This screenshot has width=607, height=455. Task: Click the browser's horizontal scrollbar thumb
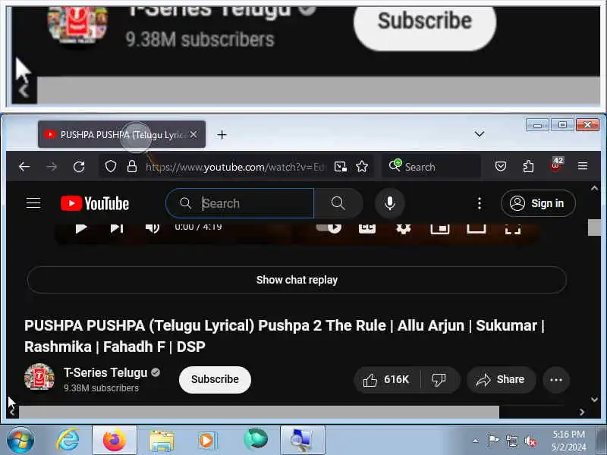[x=259, y=412]
